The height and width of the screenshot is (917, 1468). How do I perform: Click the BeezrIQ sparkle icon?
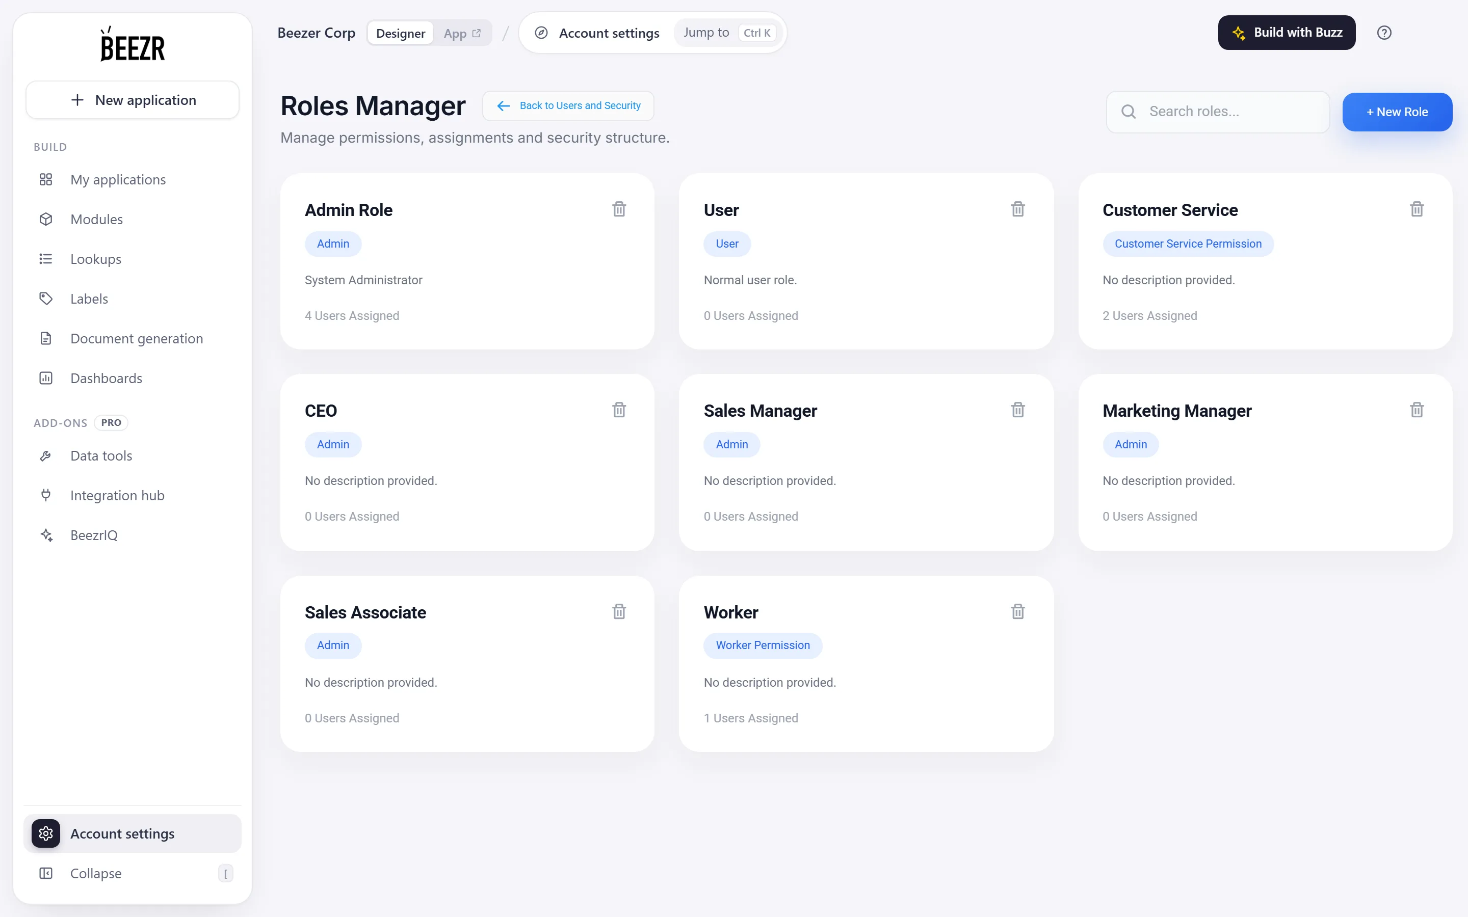[x=46, y=535]
